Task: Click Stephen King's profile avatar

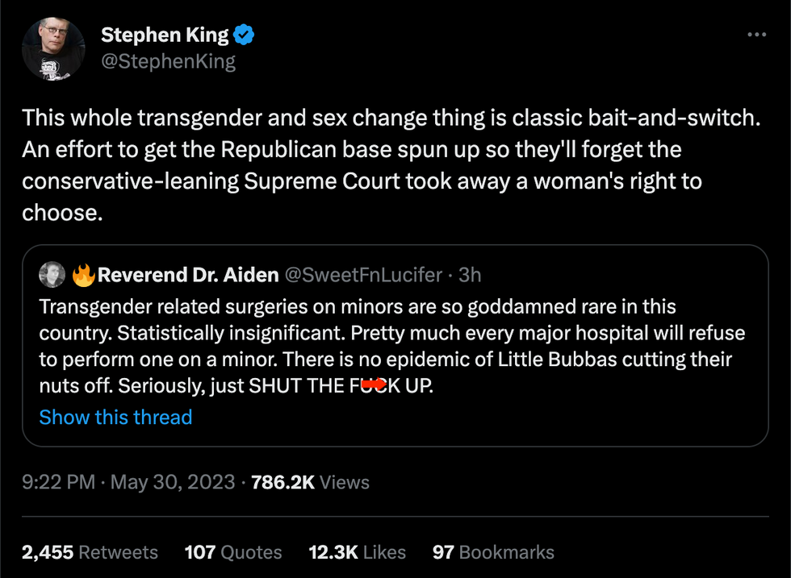Action: coord(53,48)
